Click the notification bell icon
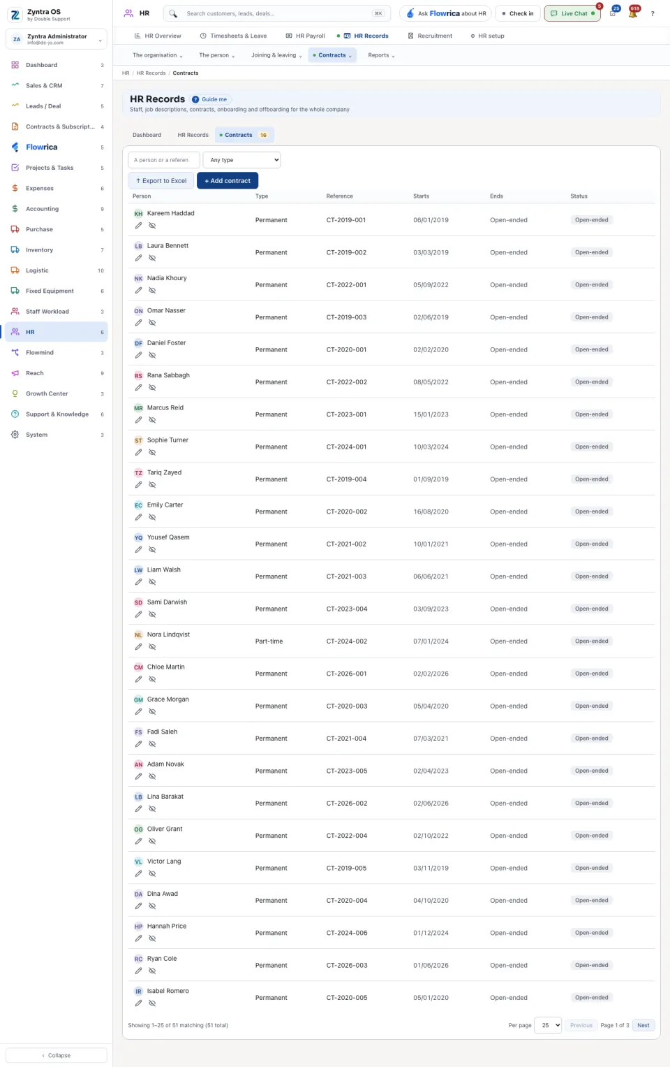 633,13
